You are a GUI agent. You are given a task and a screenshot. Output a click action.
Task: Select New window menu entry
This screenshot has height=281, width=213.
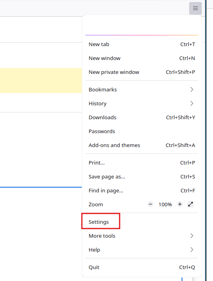pyautogui.click(x=142, y=58)
